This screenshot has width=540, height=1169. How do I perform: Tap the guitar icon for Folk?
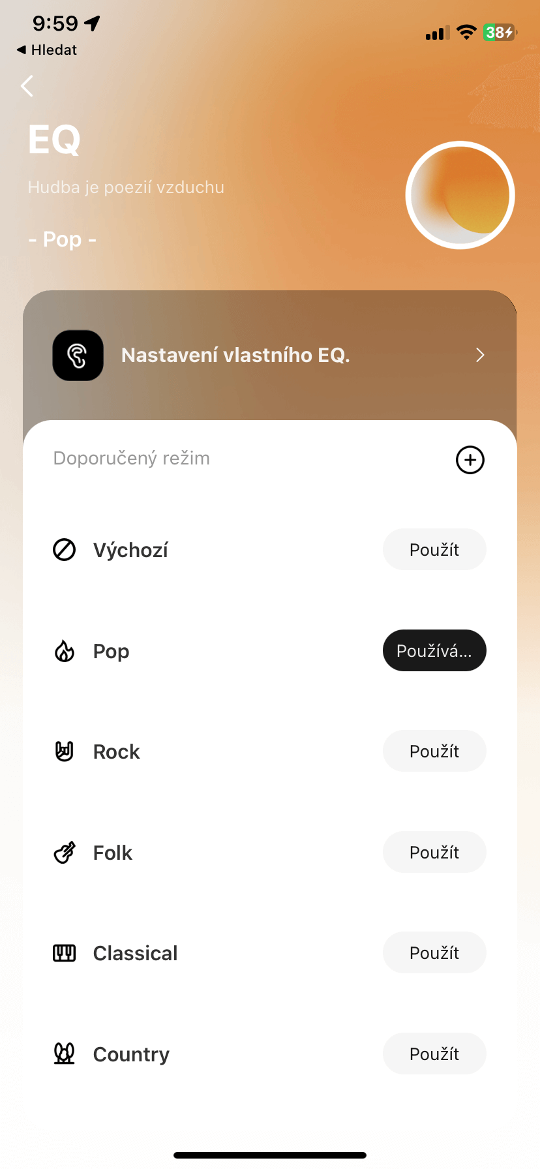[x=64, y=853]
